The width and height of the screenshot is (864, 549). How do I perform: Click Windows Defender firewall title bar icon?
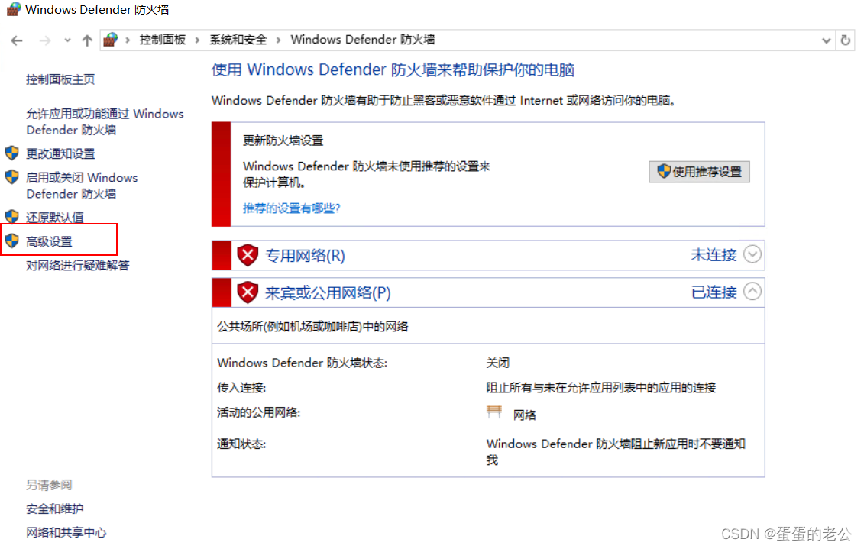click(x=13, y=9)
